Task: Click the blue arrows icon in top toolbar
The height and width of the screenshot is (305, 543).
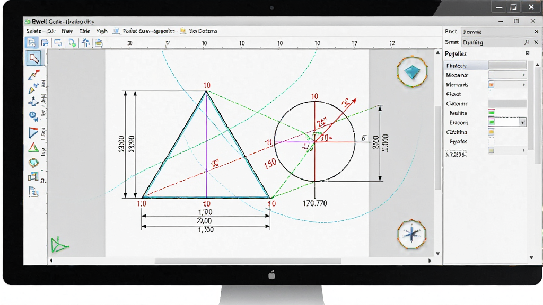Action: [x=85, y=42]
